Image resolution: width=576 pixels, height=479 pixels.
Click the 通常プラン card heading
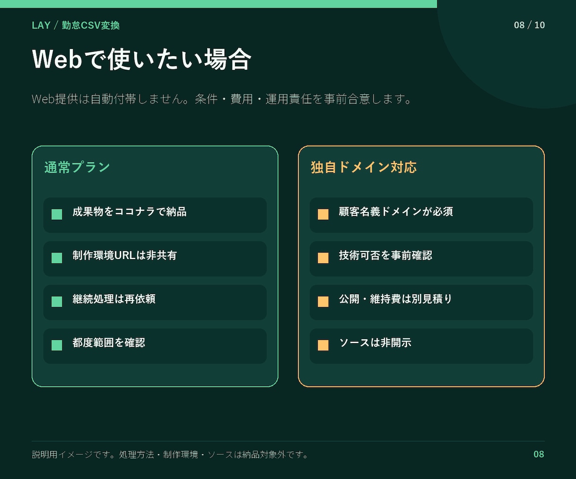[77, 167]
